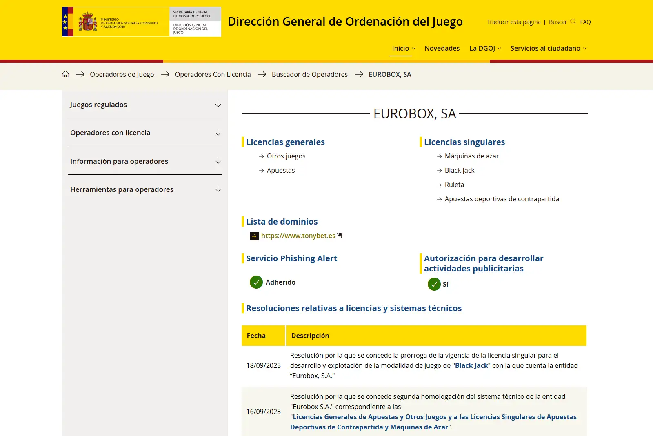Open the Black Jack resolution link
The height and width of the screenshot is (436, 653).
click(x=471, y=365)
